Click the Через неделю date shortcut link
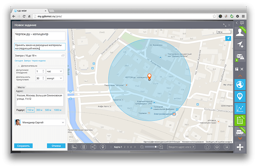The image size is (257, 168). tap(39, 61)
